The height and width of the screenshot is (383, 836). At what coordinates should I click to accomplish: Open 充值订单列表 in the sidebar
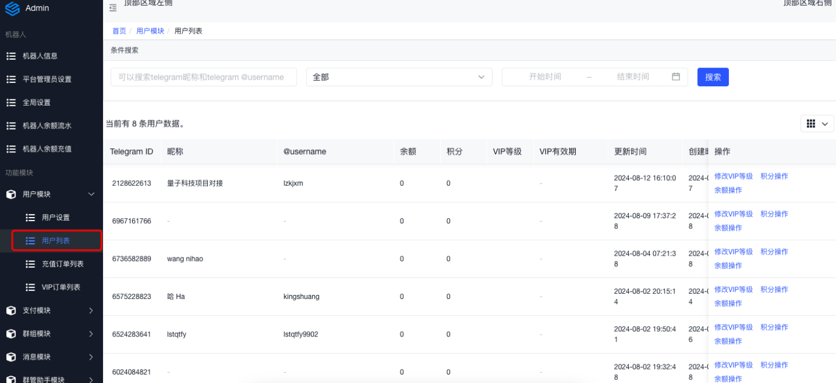tap(63, 264)
